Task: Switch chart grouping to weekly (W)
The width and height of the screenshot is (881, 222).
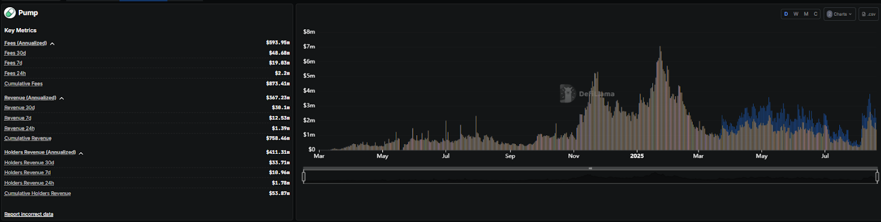Action: pos(796,14)
